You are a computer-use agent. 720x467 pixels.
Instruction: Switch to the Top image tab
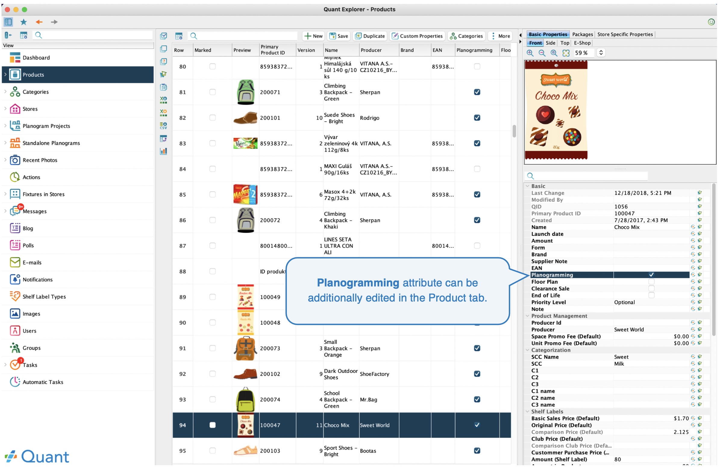(565, 43)
